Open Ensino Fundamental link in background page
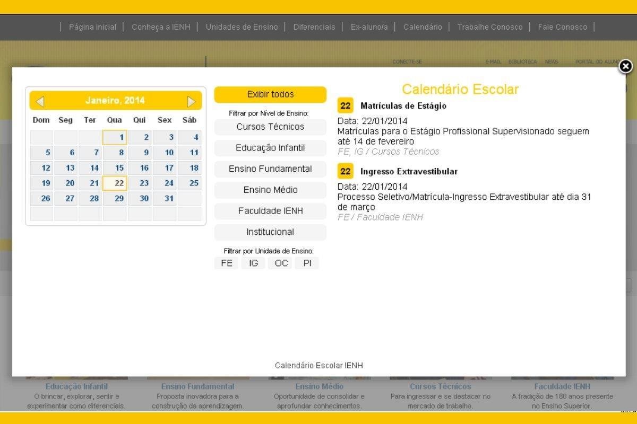This screenshot has width=637, height=424. click(x=197, y=386)
